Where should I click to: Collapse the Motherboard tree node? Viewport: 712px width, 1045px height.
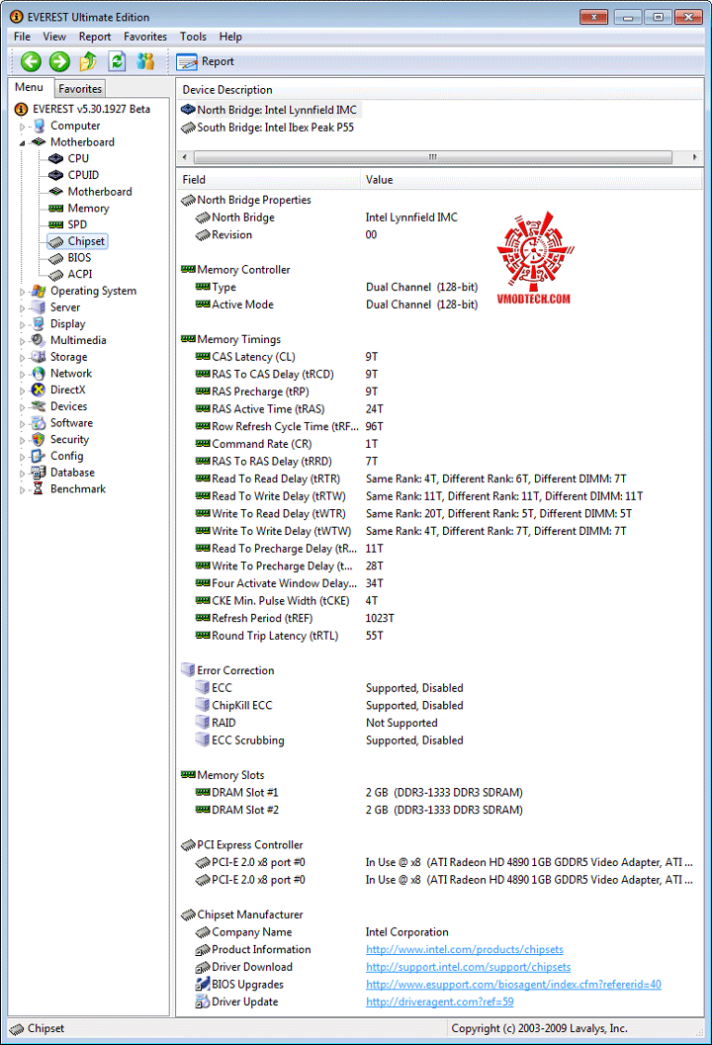pyautogui.click(x=22, y=142)
